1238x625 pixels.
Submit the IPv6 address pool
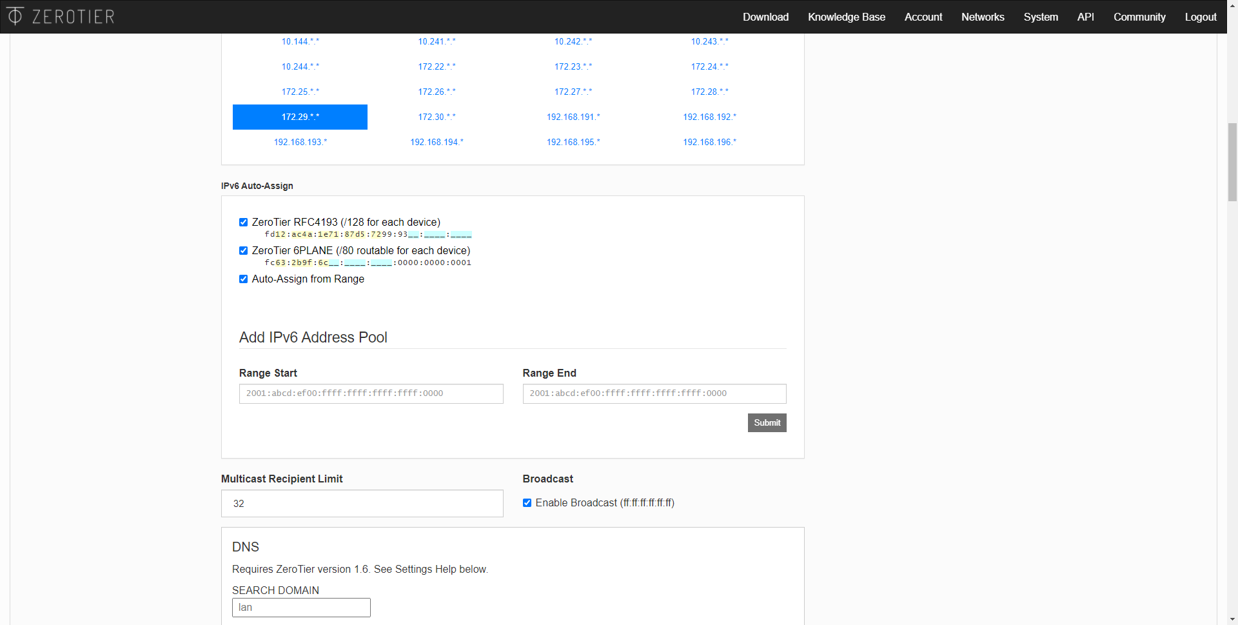pos(767,422)
